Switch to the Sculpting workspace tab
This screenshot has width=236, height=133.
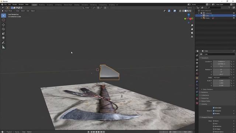tap(50, 5)
